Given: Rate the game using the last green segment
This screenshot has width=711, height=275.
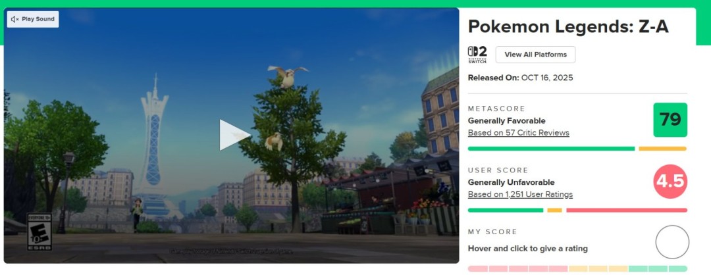Looking at the screenshot, I should click(x=678, y=268).
